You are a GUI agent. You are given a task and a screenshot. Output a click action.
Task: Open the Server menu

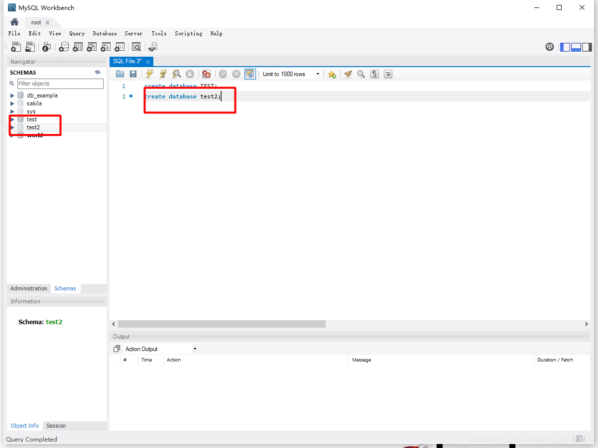pos(133,33)
